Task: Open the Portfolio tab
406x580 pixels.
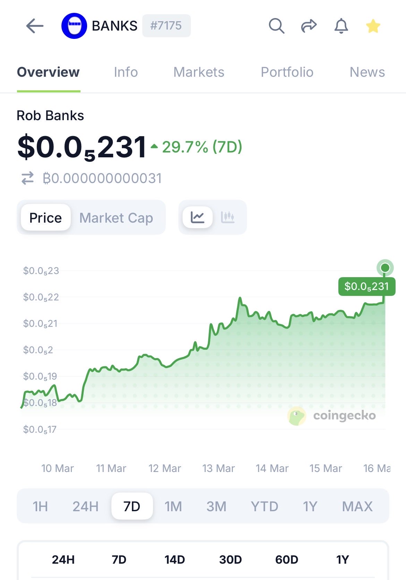Action: tap(287, 72)
